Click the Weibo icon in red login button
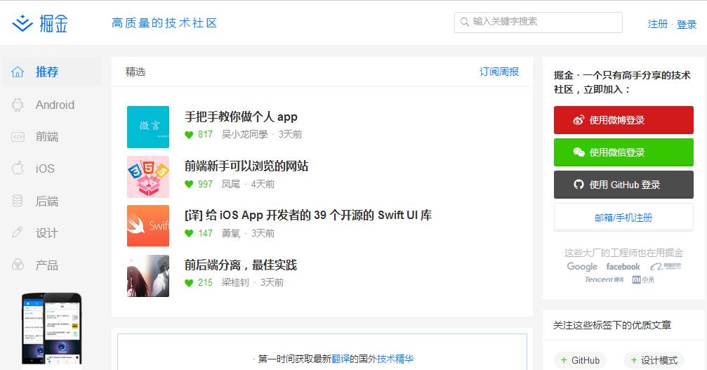This screenshot has height=370, width=707. [579, 120]
